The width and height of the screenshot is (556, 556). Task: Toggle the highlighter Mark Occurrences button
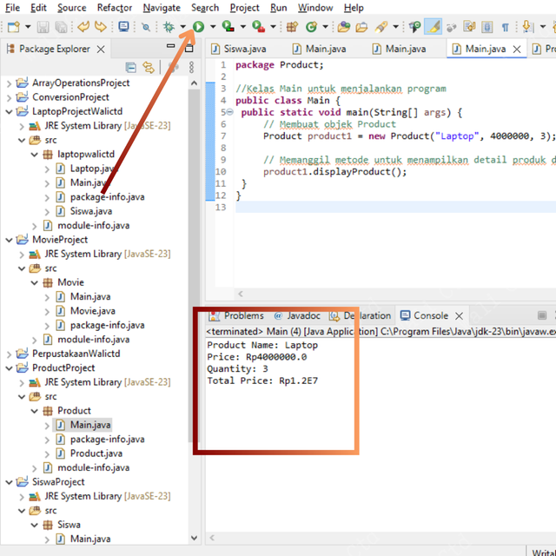click(433, 27)
